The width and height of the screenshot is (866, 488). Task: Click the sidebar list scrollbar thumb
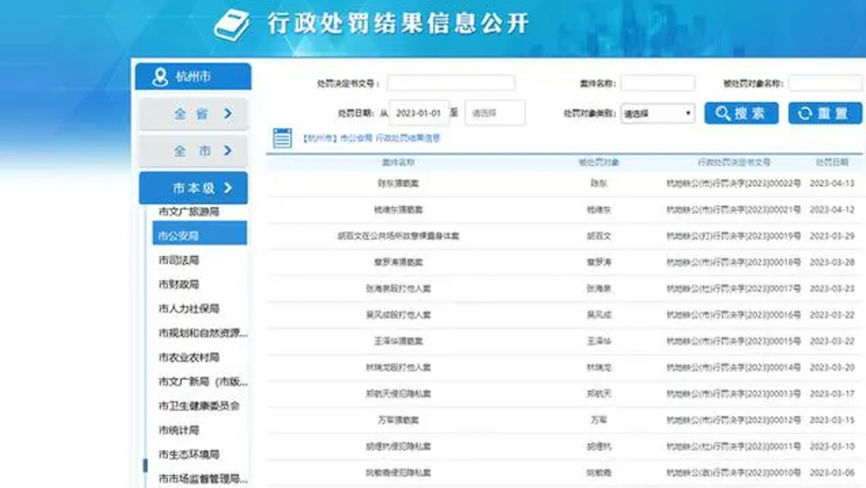click(x=145, y=466)
